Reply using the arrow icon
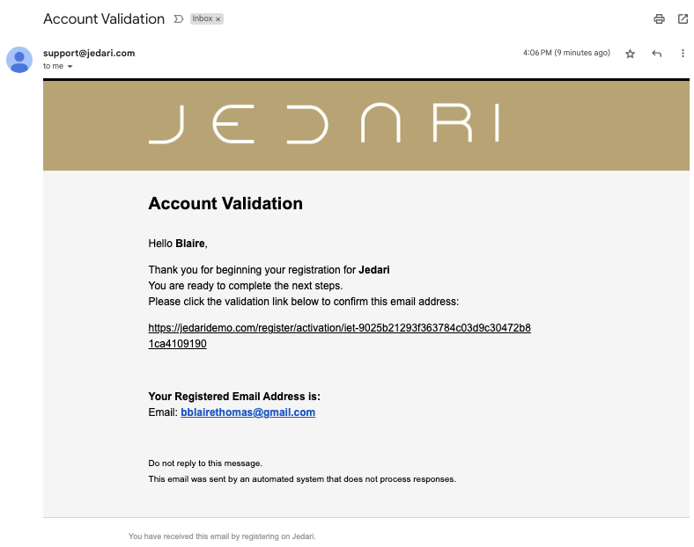 [657, 54]
